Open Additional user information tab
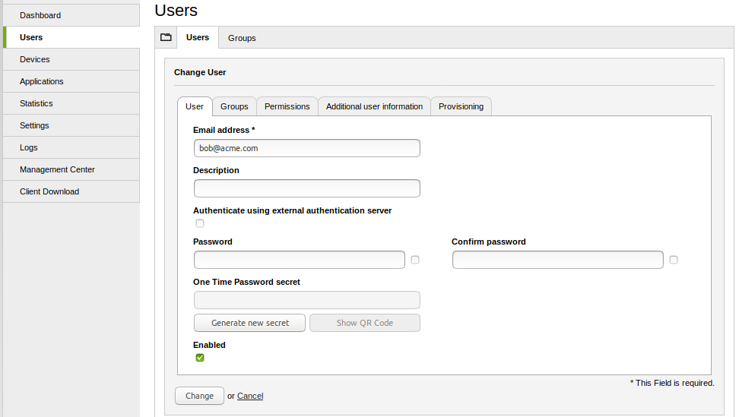The height and width of the screenshot is (417, 739). click(374, 106)
